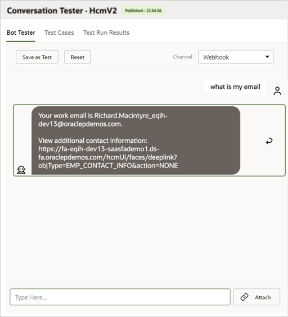Click the user avatar icon beside message

pyautogui.click(x=277, y=91)
